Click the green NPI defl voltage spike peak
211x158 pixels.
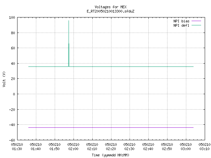click(x=69, y=21)
